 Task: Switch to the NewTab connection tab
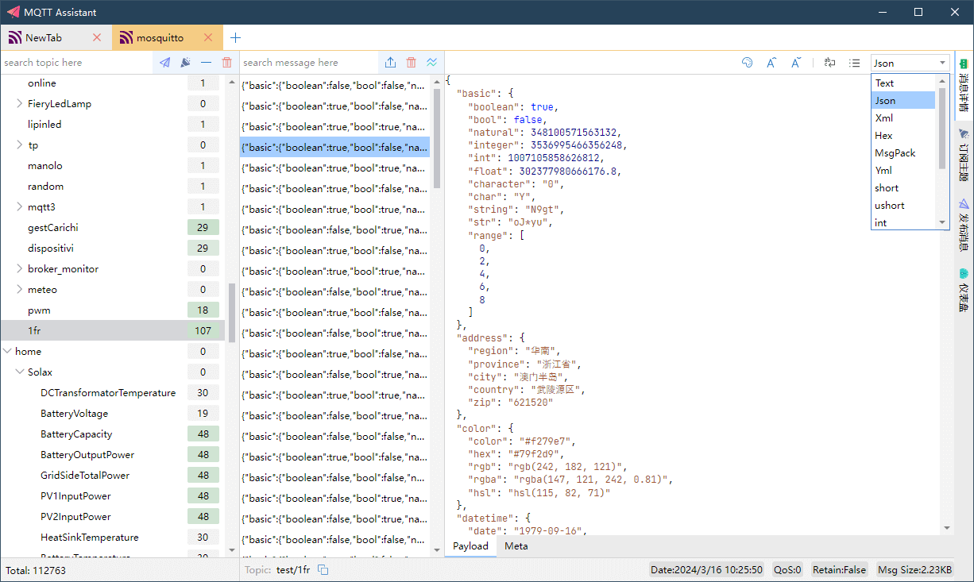click(44, 37)
